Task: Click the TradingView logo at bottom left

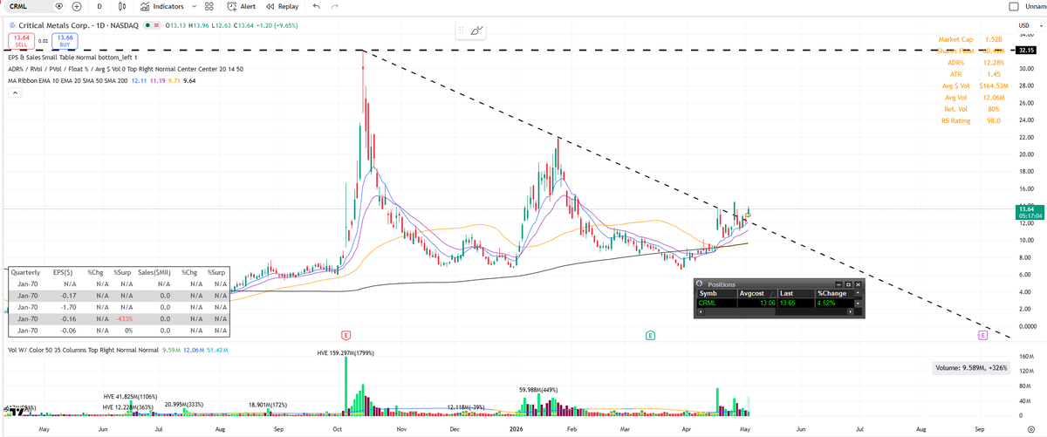Action: tap(15, 410)
